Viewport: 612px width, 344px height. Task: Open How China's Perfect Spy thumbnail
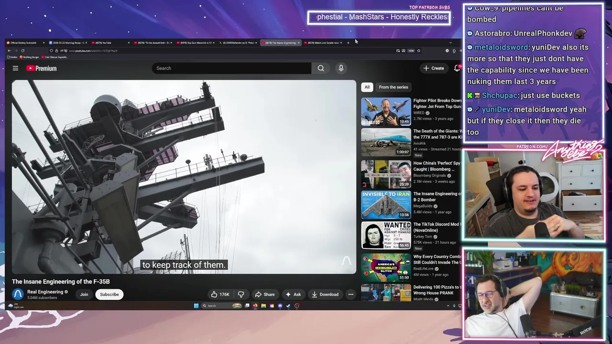coord(386,173)
